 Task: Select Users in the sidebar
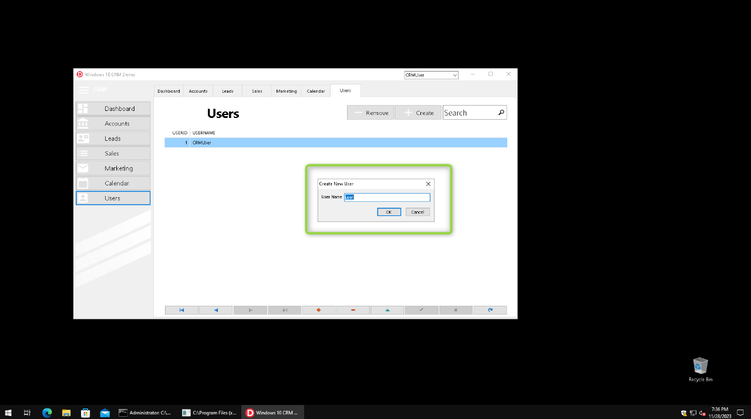pyautogui.click(x=113, y=198)
